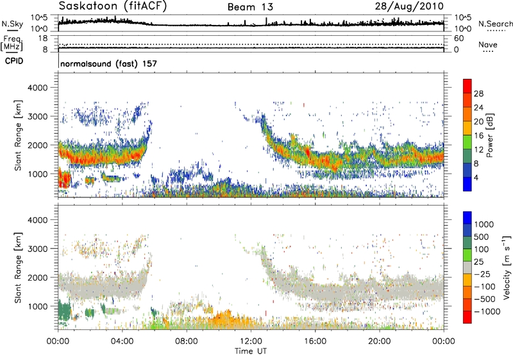Click the '18' frequency axis value
Image resolution: width=513 pixels, height=355 pixels.
pos(43,38)
